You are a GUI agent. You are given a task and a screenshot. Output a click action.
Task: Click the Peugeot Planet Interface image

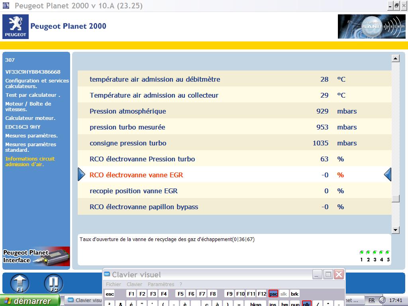point(36,256)
